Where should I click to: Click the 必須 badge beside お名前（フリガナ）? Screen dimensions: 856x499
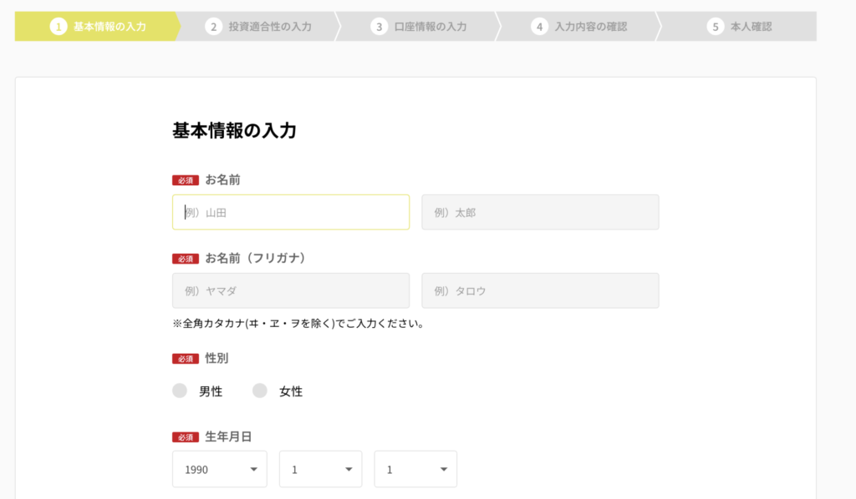pos(185,260)
